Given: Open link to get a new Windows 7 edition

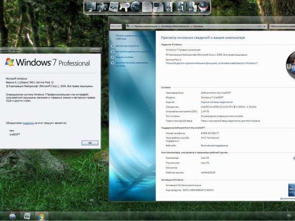Looking at the screenshot, I should coord(211,63).
